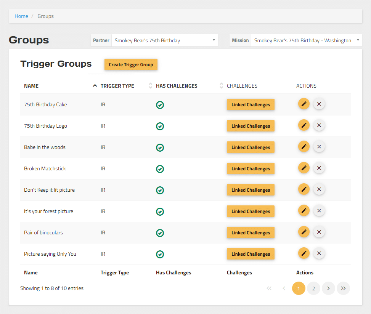Go to page 2 of results
This screenshot has width=371, height=314.
(313, 288)
